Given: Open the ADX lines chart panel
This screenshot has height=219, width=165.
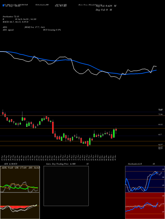Looking at the screenshot, I should [20, 179].
